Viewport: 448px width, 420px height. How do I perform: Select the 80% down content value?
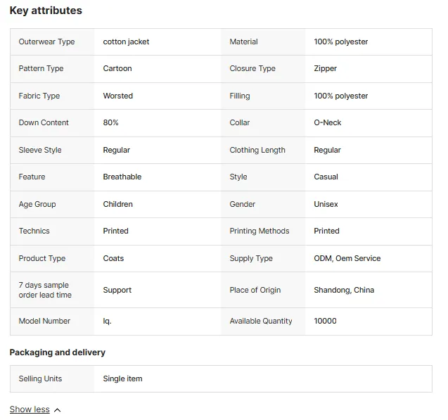[110, 122]
